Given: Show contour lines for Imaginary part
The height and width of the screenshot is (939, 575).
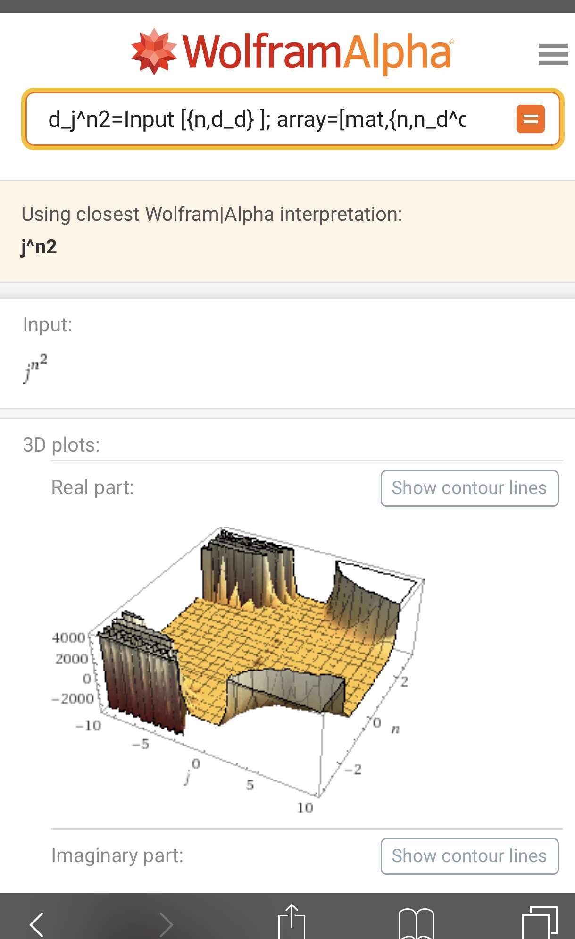Looking at the screenshot, I should coord(469,856).
